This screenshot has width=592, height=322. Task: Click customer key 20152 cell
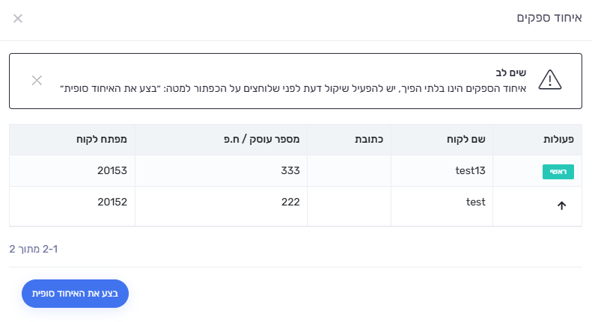point(72,206)
